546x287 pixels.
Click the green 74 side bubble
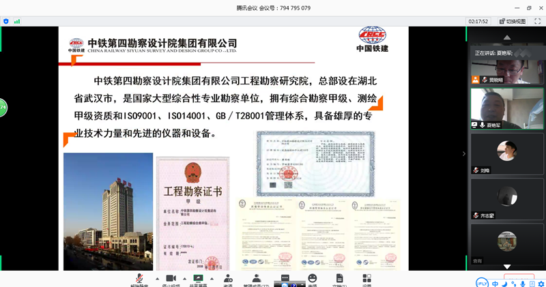pyautogui.click(x=3, y=108)
